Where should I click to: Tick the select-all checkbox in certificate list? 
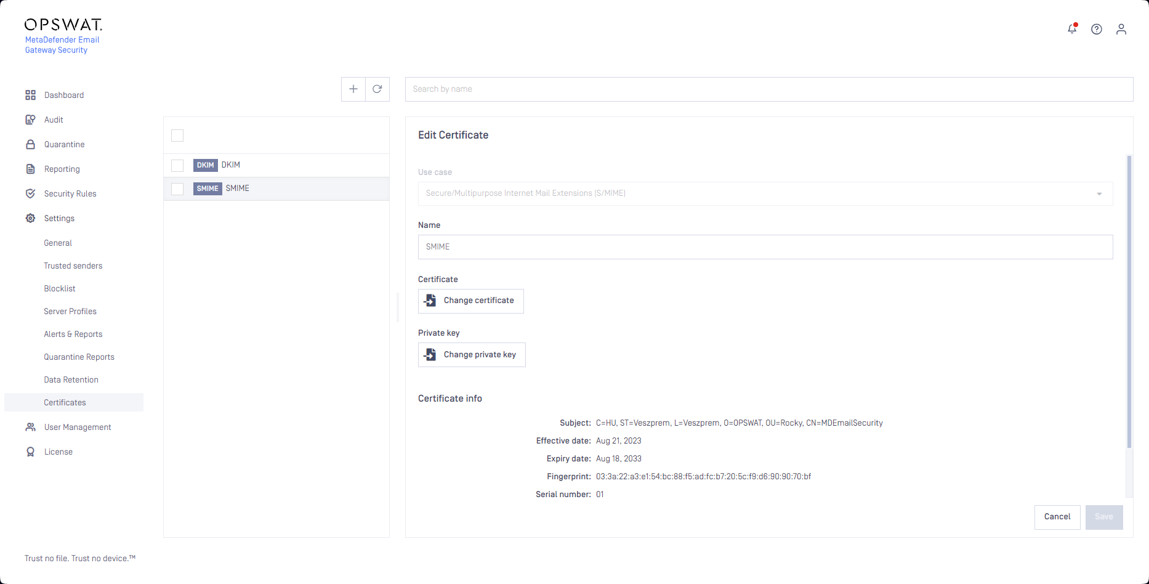pyautogui.click(x=177, y=136)
